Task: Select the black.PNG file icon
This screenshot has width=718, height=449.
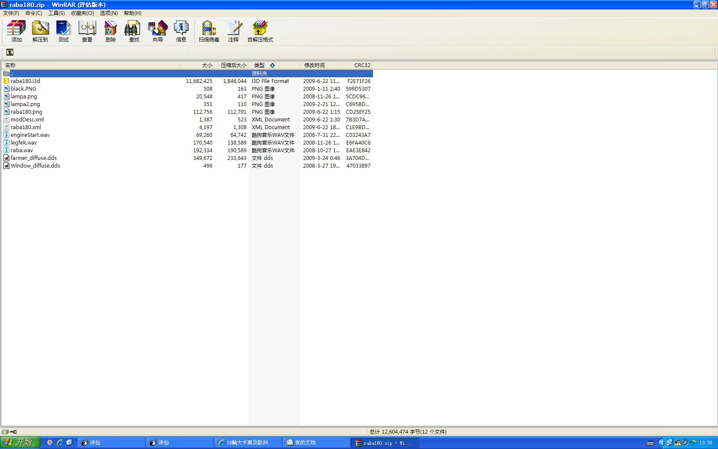Action: tap(6, 89)
